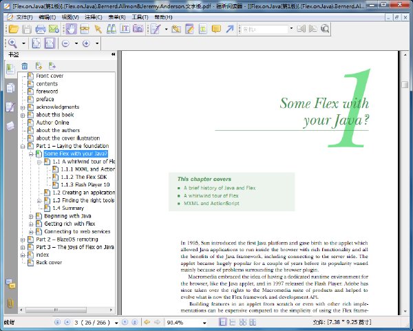
Task: Jump to 1.1.2 The Flex SDK
Action: tap(84, 177)
